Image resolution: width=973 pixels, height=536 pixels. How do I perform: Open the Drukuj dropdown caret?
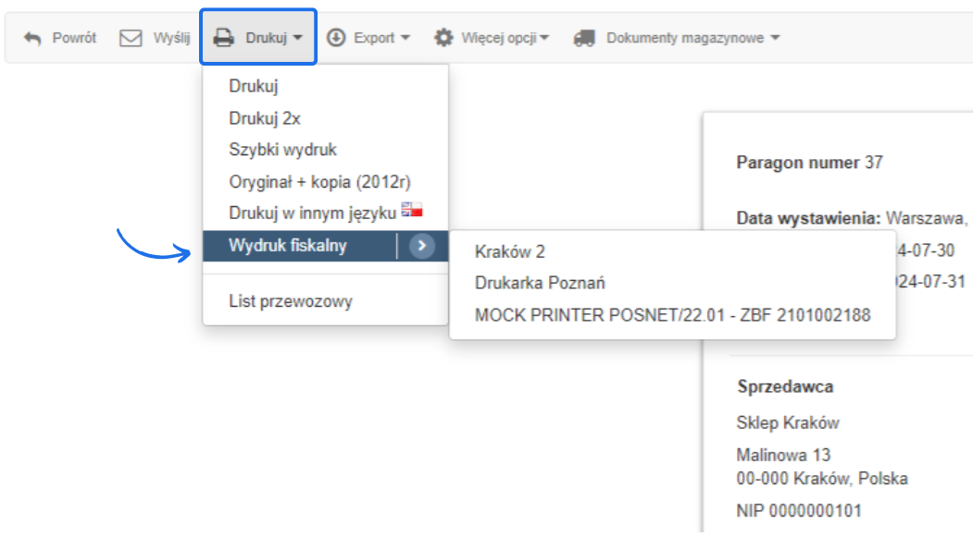tap(298, 39)
